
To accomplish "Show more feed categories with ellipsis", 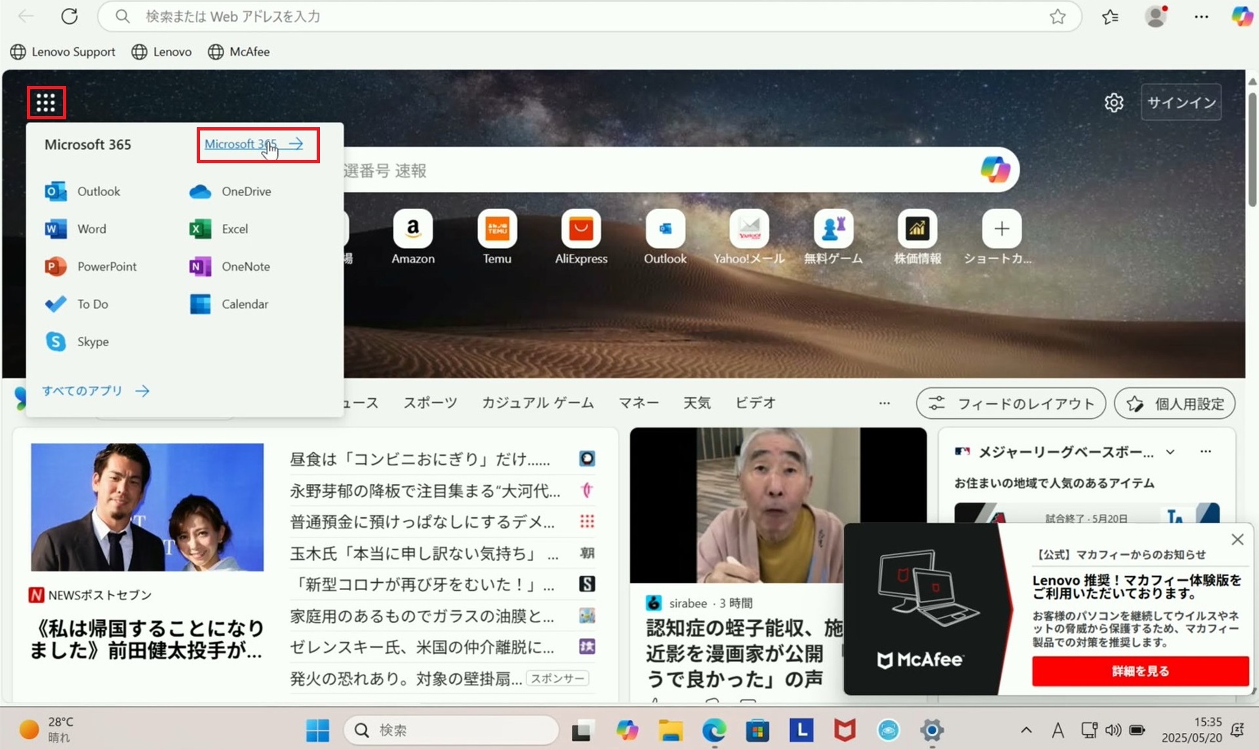I will pos(885,403).
